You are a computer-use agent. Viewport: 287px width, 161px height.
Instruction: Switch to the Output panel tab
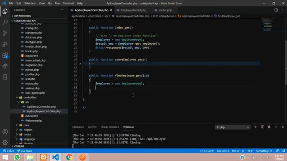pyautogui.click(x=92, y=127)
